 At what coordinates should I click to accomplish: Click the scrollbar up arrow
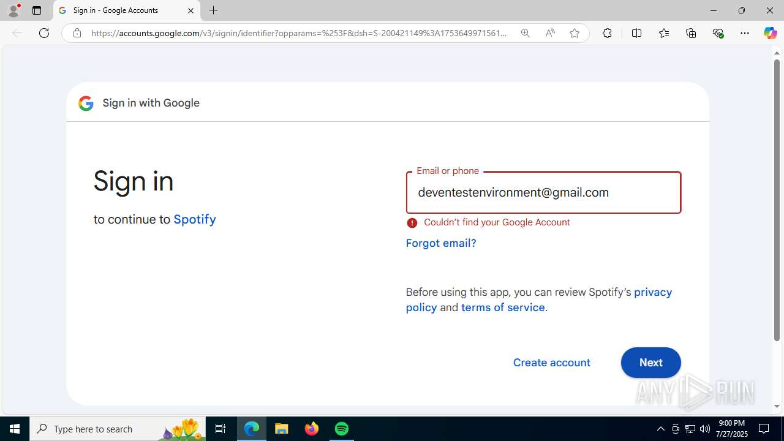777,53
